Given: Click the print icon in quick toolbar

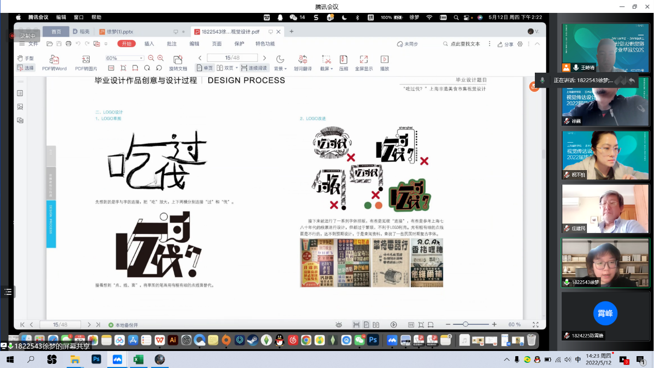Looking at the screenshot, I should 69,44.
